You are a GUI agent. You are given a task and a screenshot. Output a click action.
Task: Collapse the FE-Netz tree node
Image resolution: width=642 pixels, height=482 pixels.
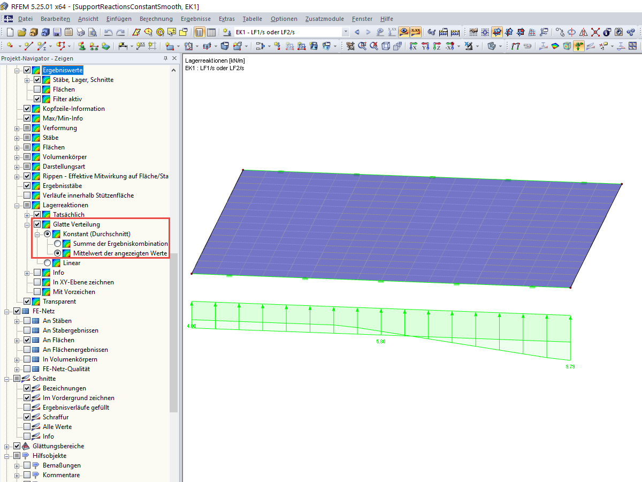(7, 311)
